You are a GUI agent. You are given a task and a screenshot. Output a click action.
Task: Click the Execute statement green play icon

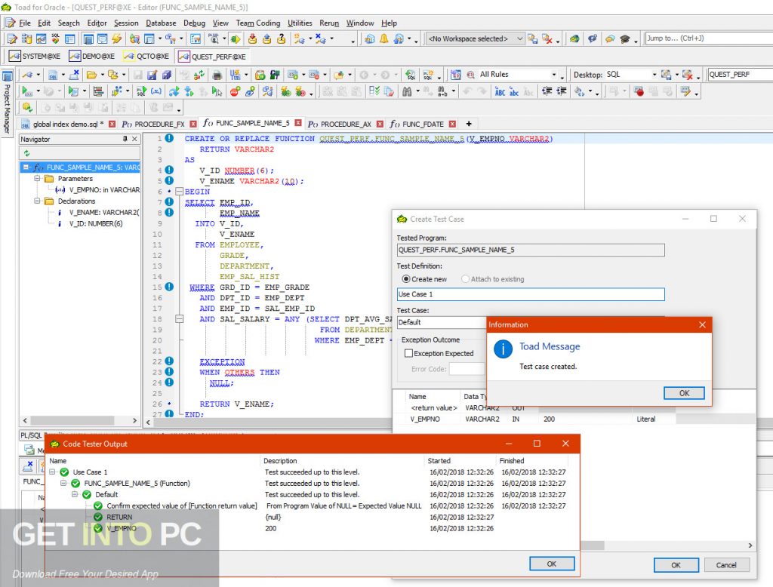pyautogui.click(x=26, y=91)
